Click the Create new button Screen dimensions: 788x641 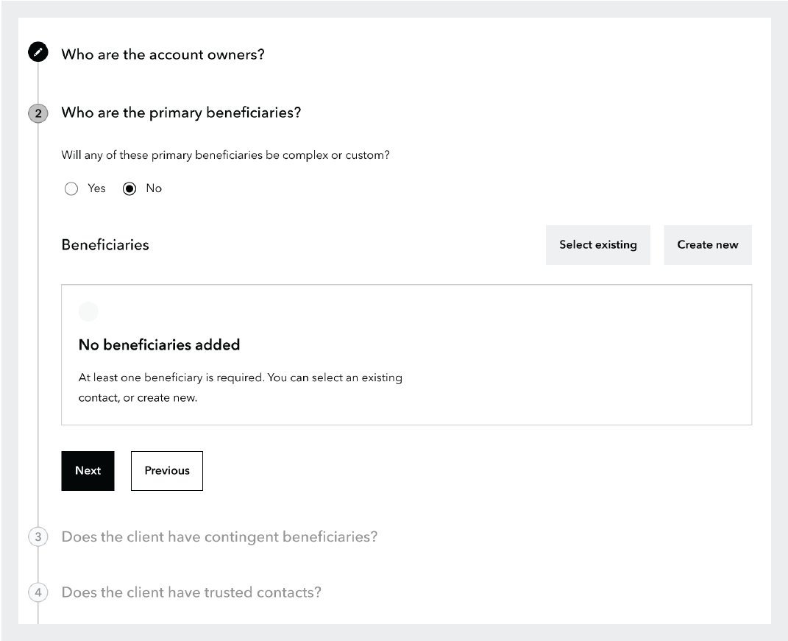pos(707,245)
